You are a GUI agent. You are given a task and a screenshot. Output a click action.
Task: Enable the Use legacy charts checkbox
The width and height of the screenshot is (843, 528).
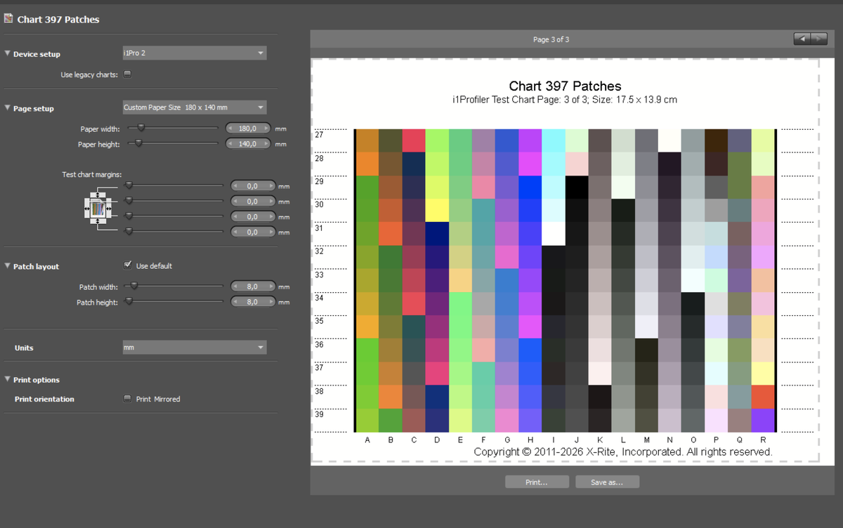(127, 74)
